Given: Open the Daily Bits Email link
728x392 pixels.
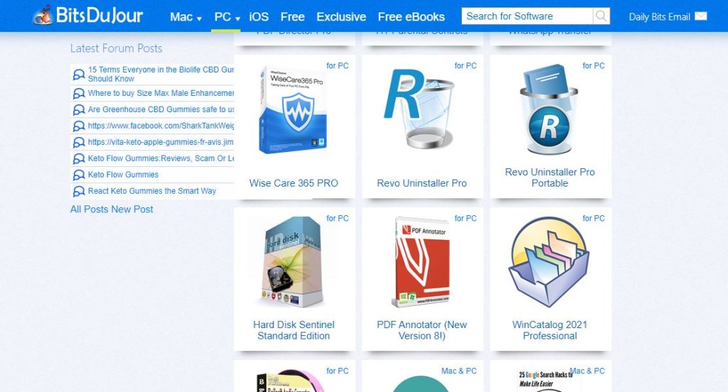Looking at the screenshot, I should (659, 17).
